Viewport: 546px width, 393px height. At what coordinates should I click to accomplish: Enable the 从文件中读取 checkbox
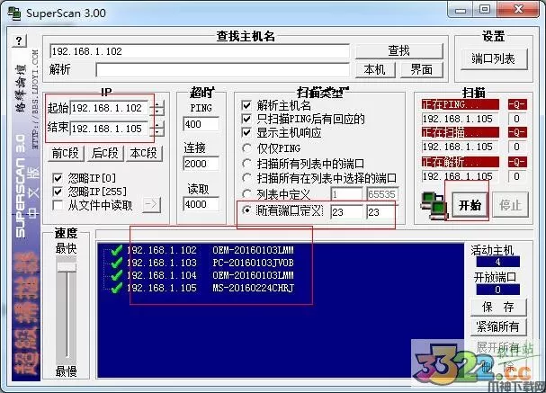58,205
